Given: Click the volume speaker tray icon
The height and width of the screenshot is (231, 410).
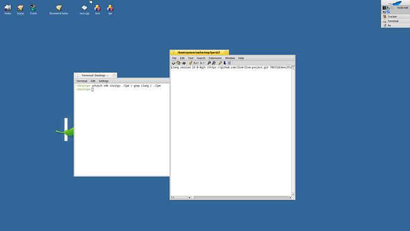Looking at the screenshot, I should click(x=384, y=12).
